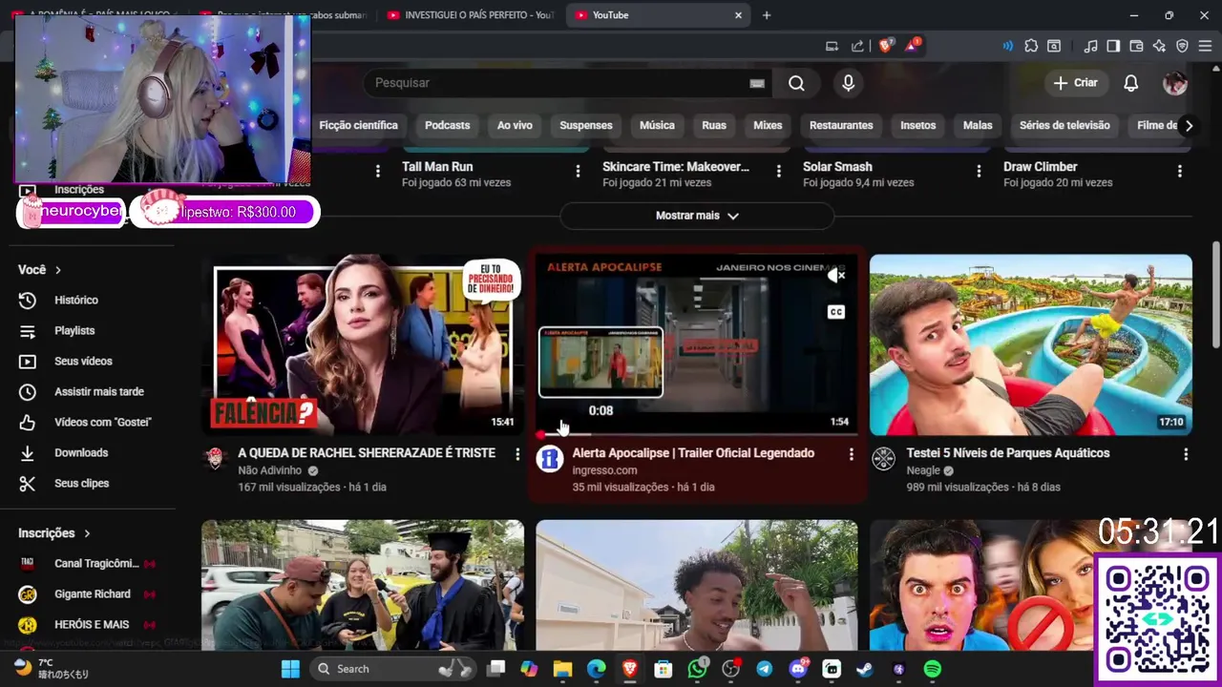Expand the Inscrições section chevron
Viewport: 1222px width, 687px height.
click(x=87, y=533)
